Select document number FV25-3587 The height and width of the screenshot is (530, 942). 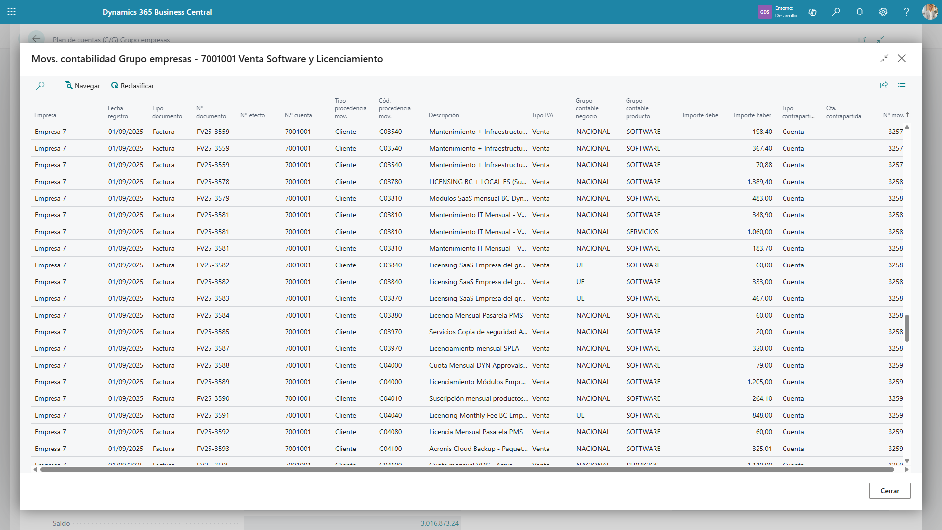click(x=213, y=348)
